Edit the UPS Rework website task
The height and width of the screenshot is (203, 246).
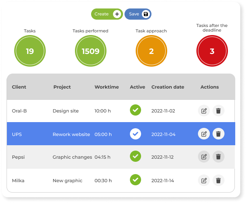point(204,134)
